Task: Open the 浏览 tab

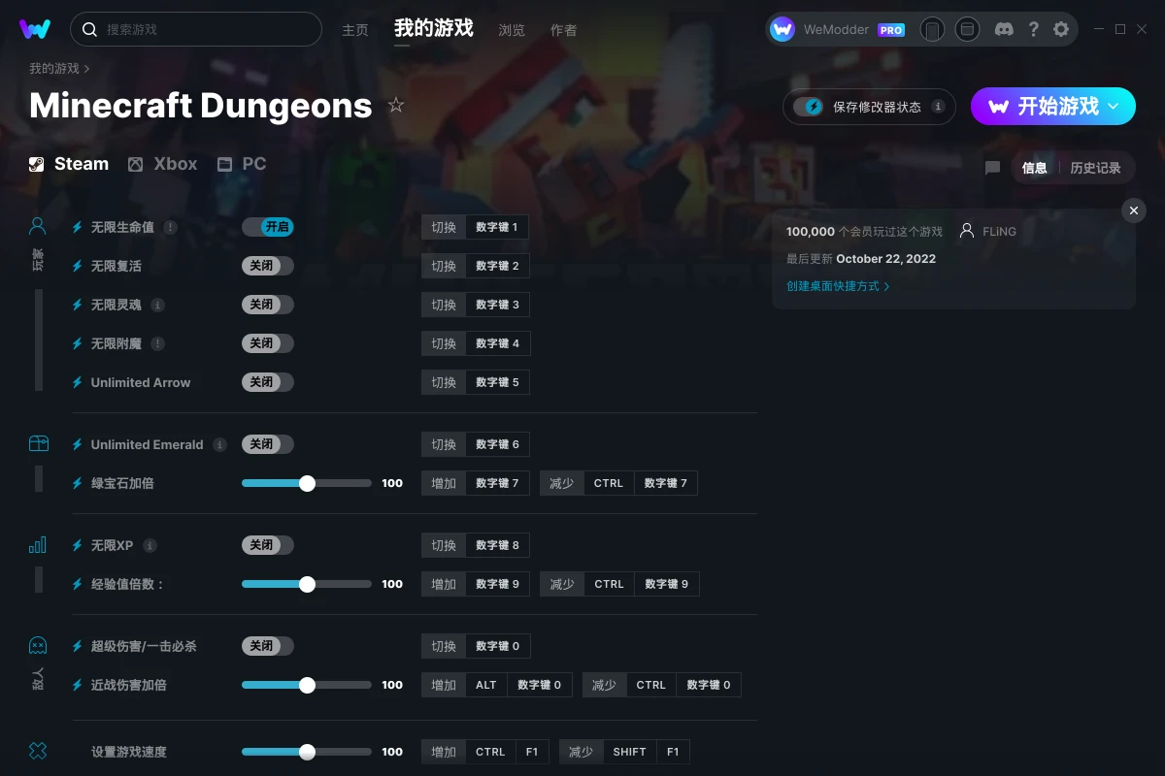Action: tap(512, 30)
